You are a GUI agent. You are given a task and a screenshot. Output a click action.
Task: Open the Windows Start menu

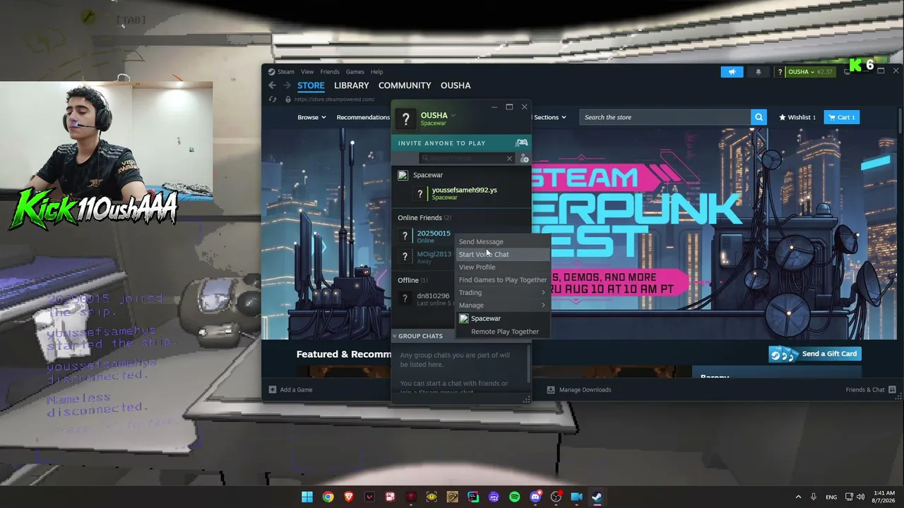307,497
